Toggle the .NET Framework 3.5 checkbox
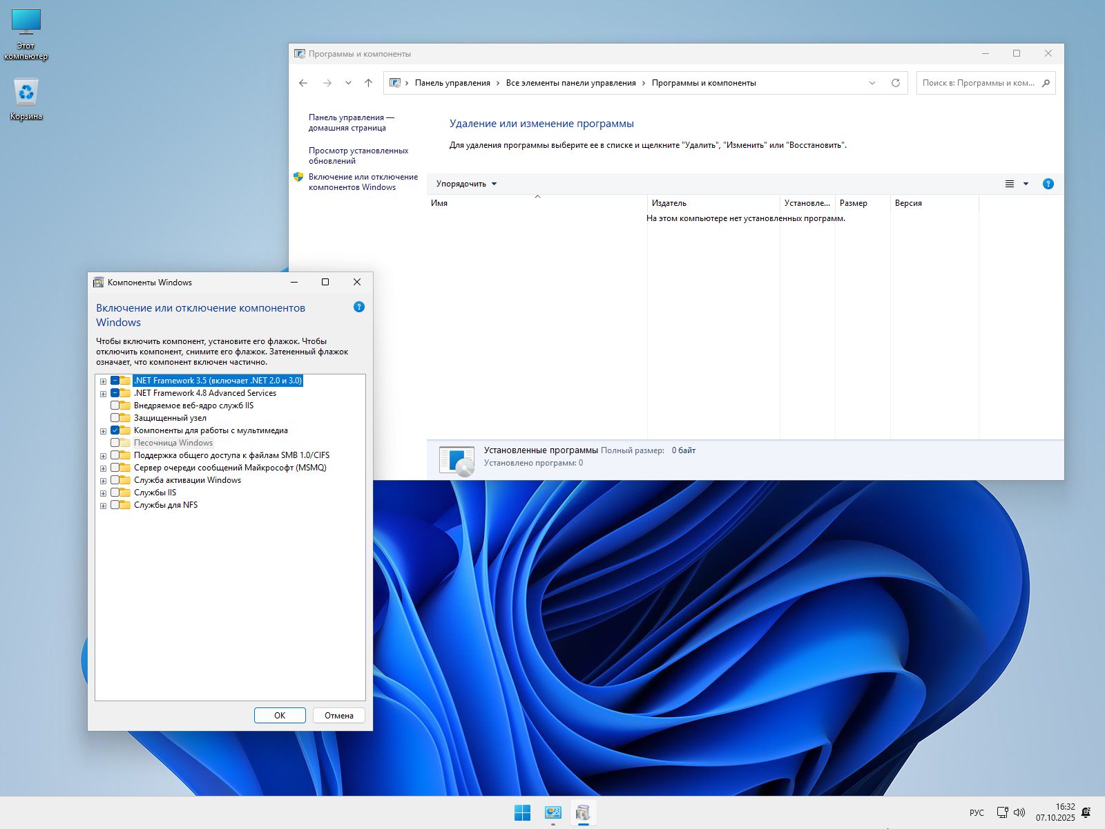 (115, 381)
